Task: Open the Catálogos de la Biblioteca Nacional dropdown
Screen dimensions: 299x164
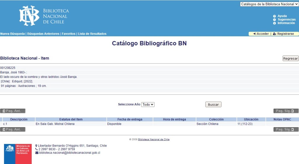Action: pos(269,4)
